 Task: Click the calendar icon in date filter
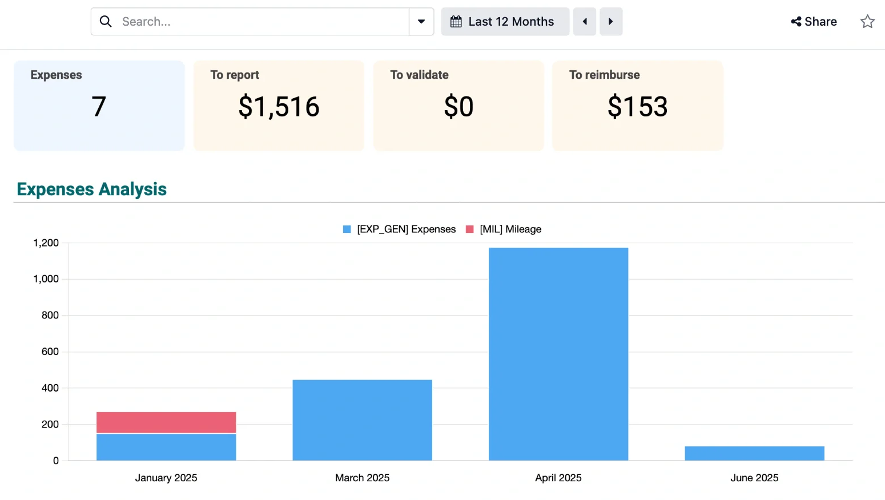pos(456,22)
